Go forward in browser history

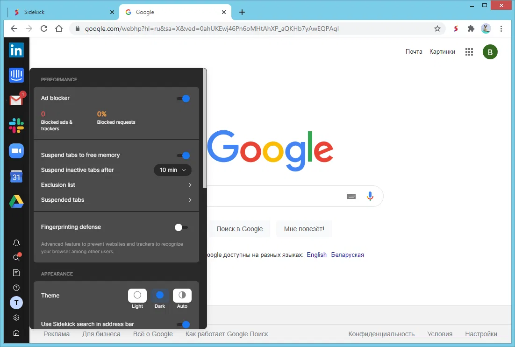tap(29, 28)
